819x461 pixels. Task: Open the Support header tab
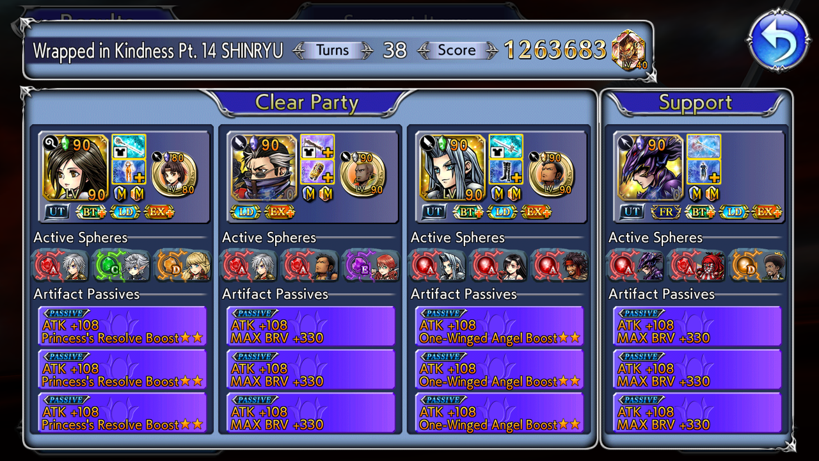pyautogui.click(x=695, y=103)
